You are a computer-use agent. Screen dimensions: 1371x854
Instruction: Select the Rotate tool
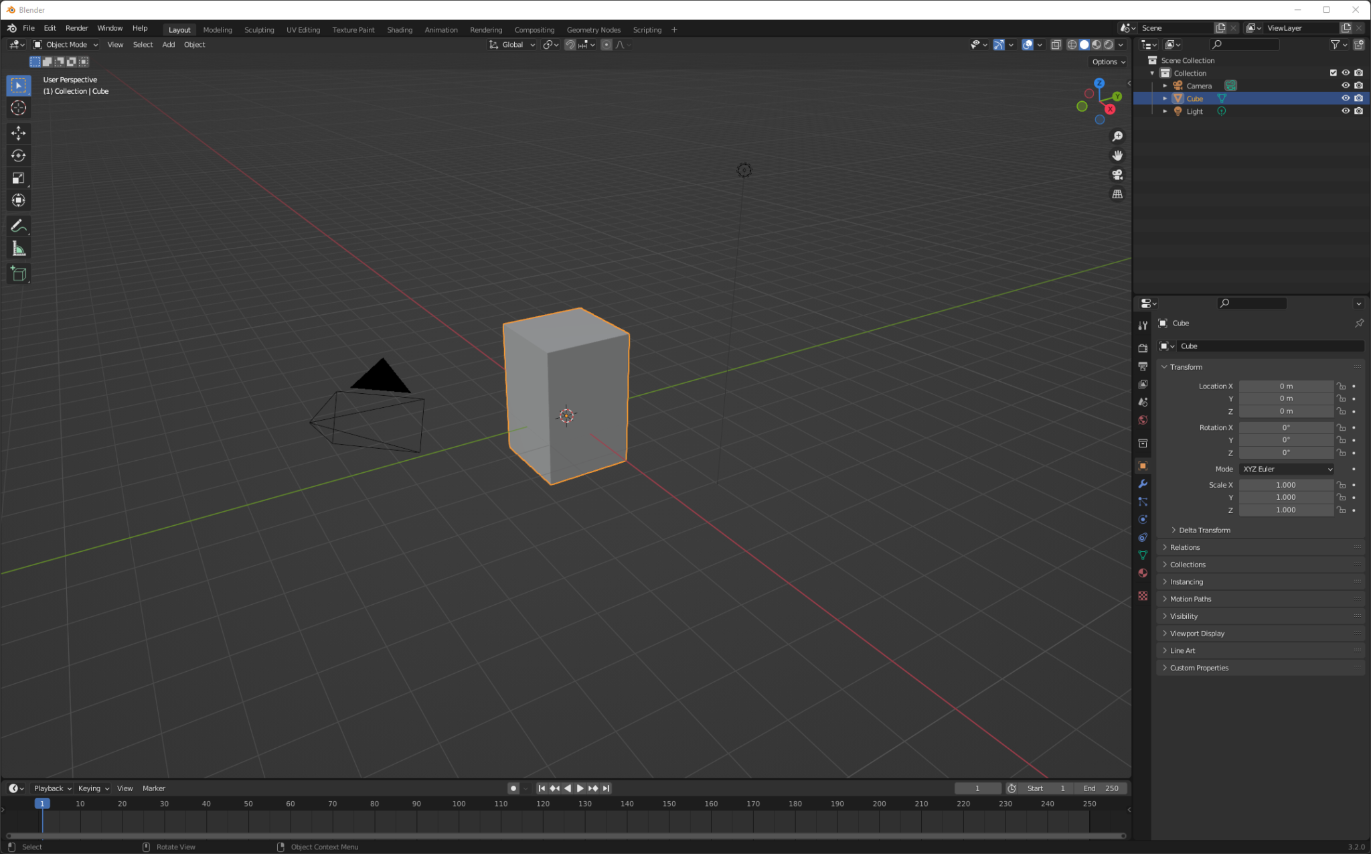click(x=18, y=155)
